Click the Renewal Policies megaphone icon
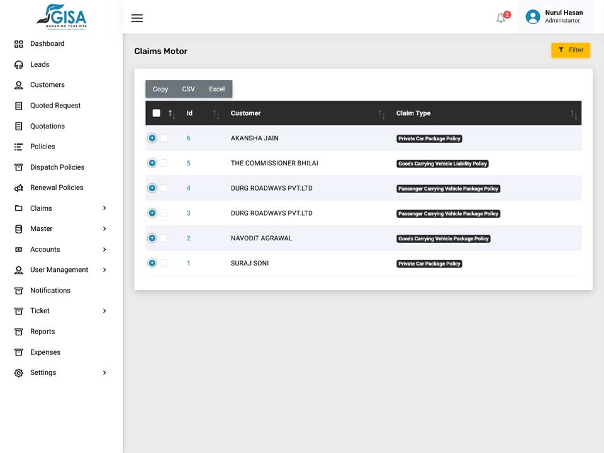This screenshot has width=604, height=453. point(18,188)
